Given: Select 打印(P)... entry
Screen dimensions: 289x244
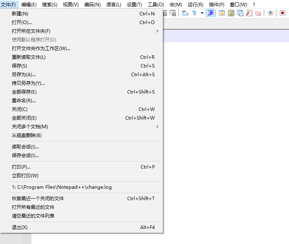Looking at the screenshot, I should point(82,167).
